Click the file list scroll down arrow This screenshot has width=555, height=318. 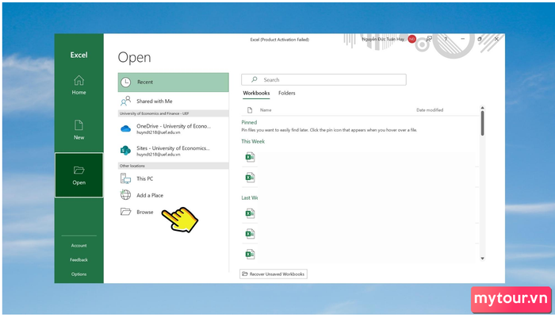482,259
